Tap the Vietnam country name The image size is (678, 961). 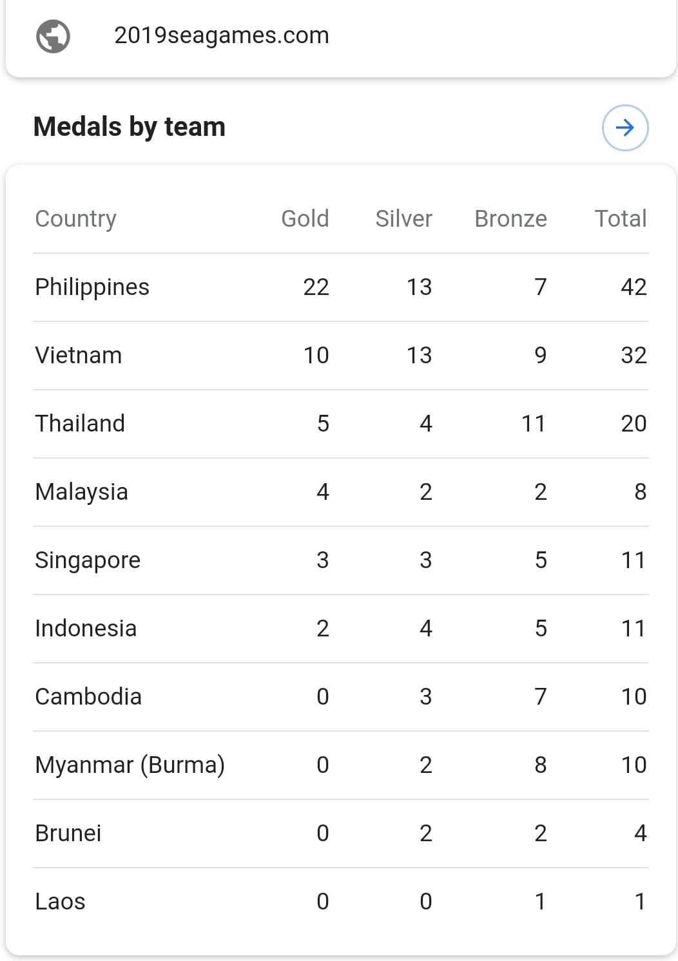coord(79,356)
